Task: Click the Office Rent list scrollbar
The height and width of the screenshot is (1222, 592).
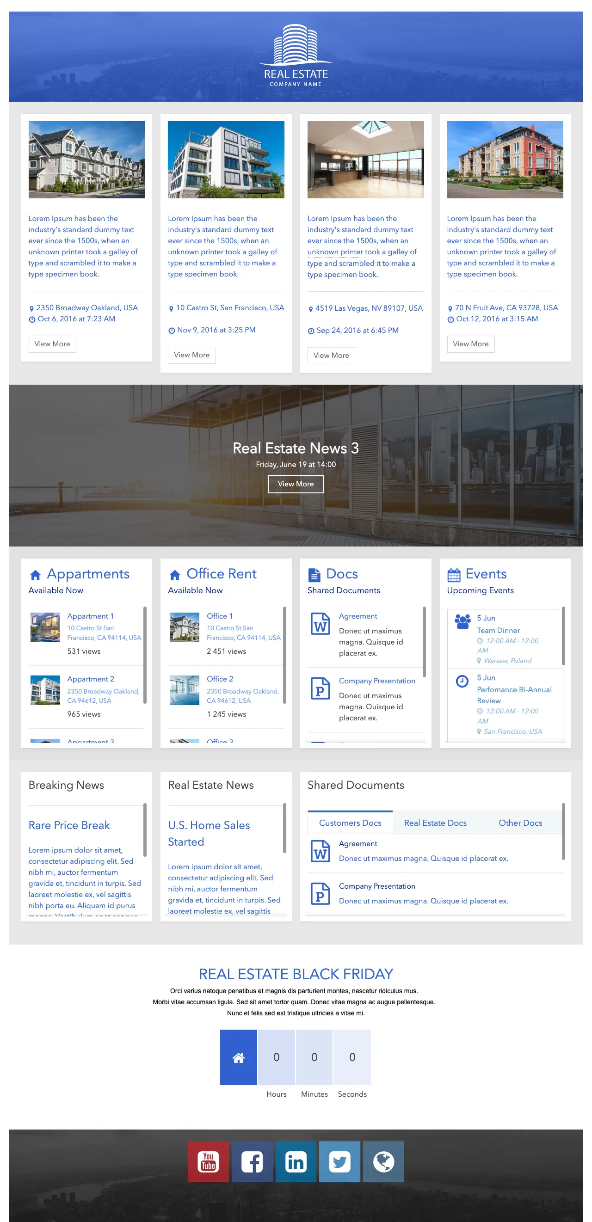Action: click(284, 655)
